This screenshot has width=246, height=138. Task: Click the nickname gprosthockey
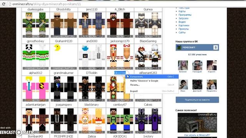click(x=35, y=41)
